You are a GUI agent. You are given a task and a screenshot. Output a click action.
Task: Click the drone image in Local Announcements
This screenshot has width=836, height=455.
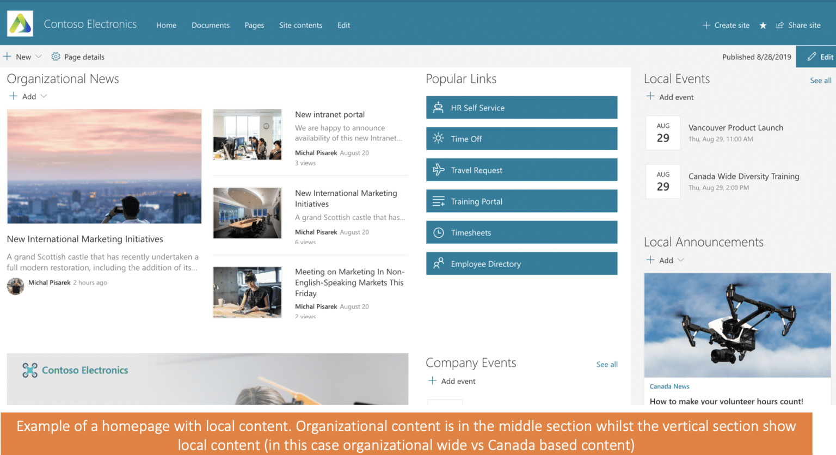pos(737,325)
